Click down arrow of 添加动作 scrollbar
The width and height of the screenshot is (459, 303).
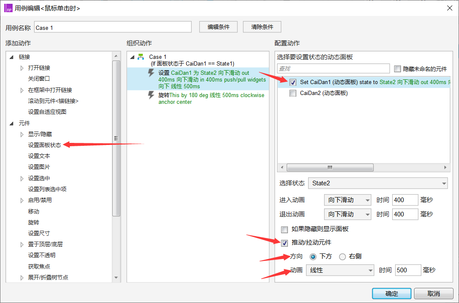pos(116,277)
